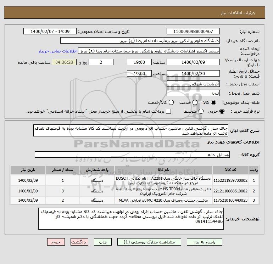Click the price validity date 1400/02/30 field
273x264 pixels.
pos(193,73)
